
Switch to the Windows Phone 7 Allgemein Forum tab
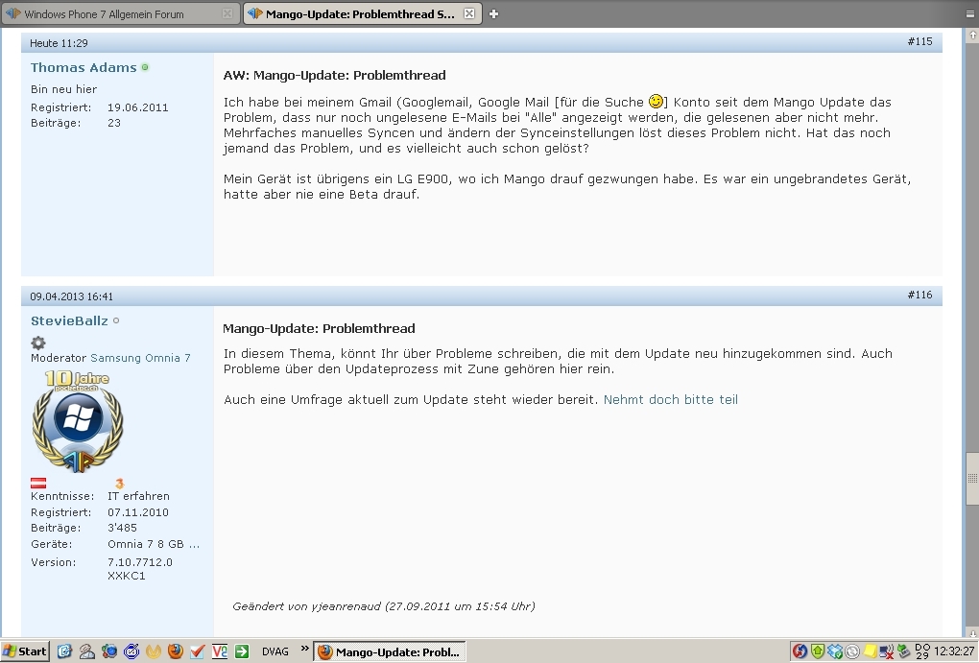coord(121,13)
